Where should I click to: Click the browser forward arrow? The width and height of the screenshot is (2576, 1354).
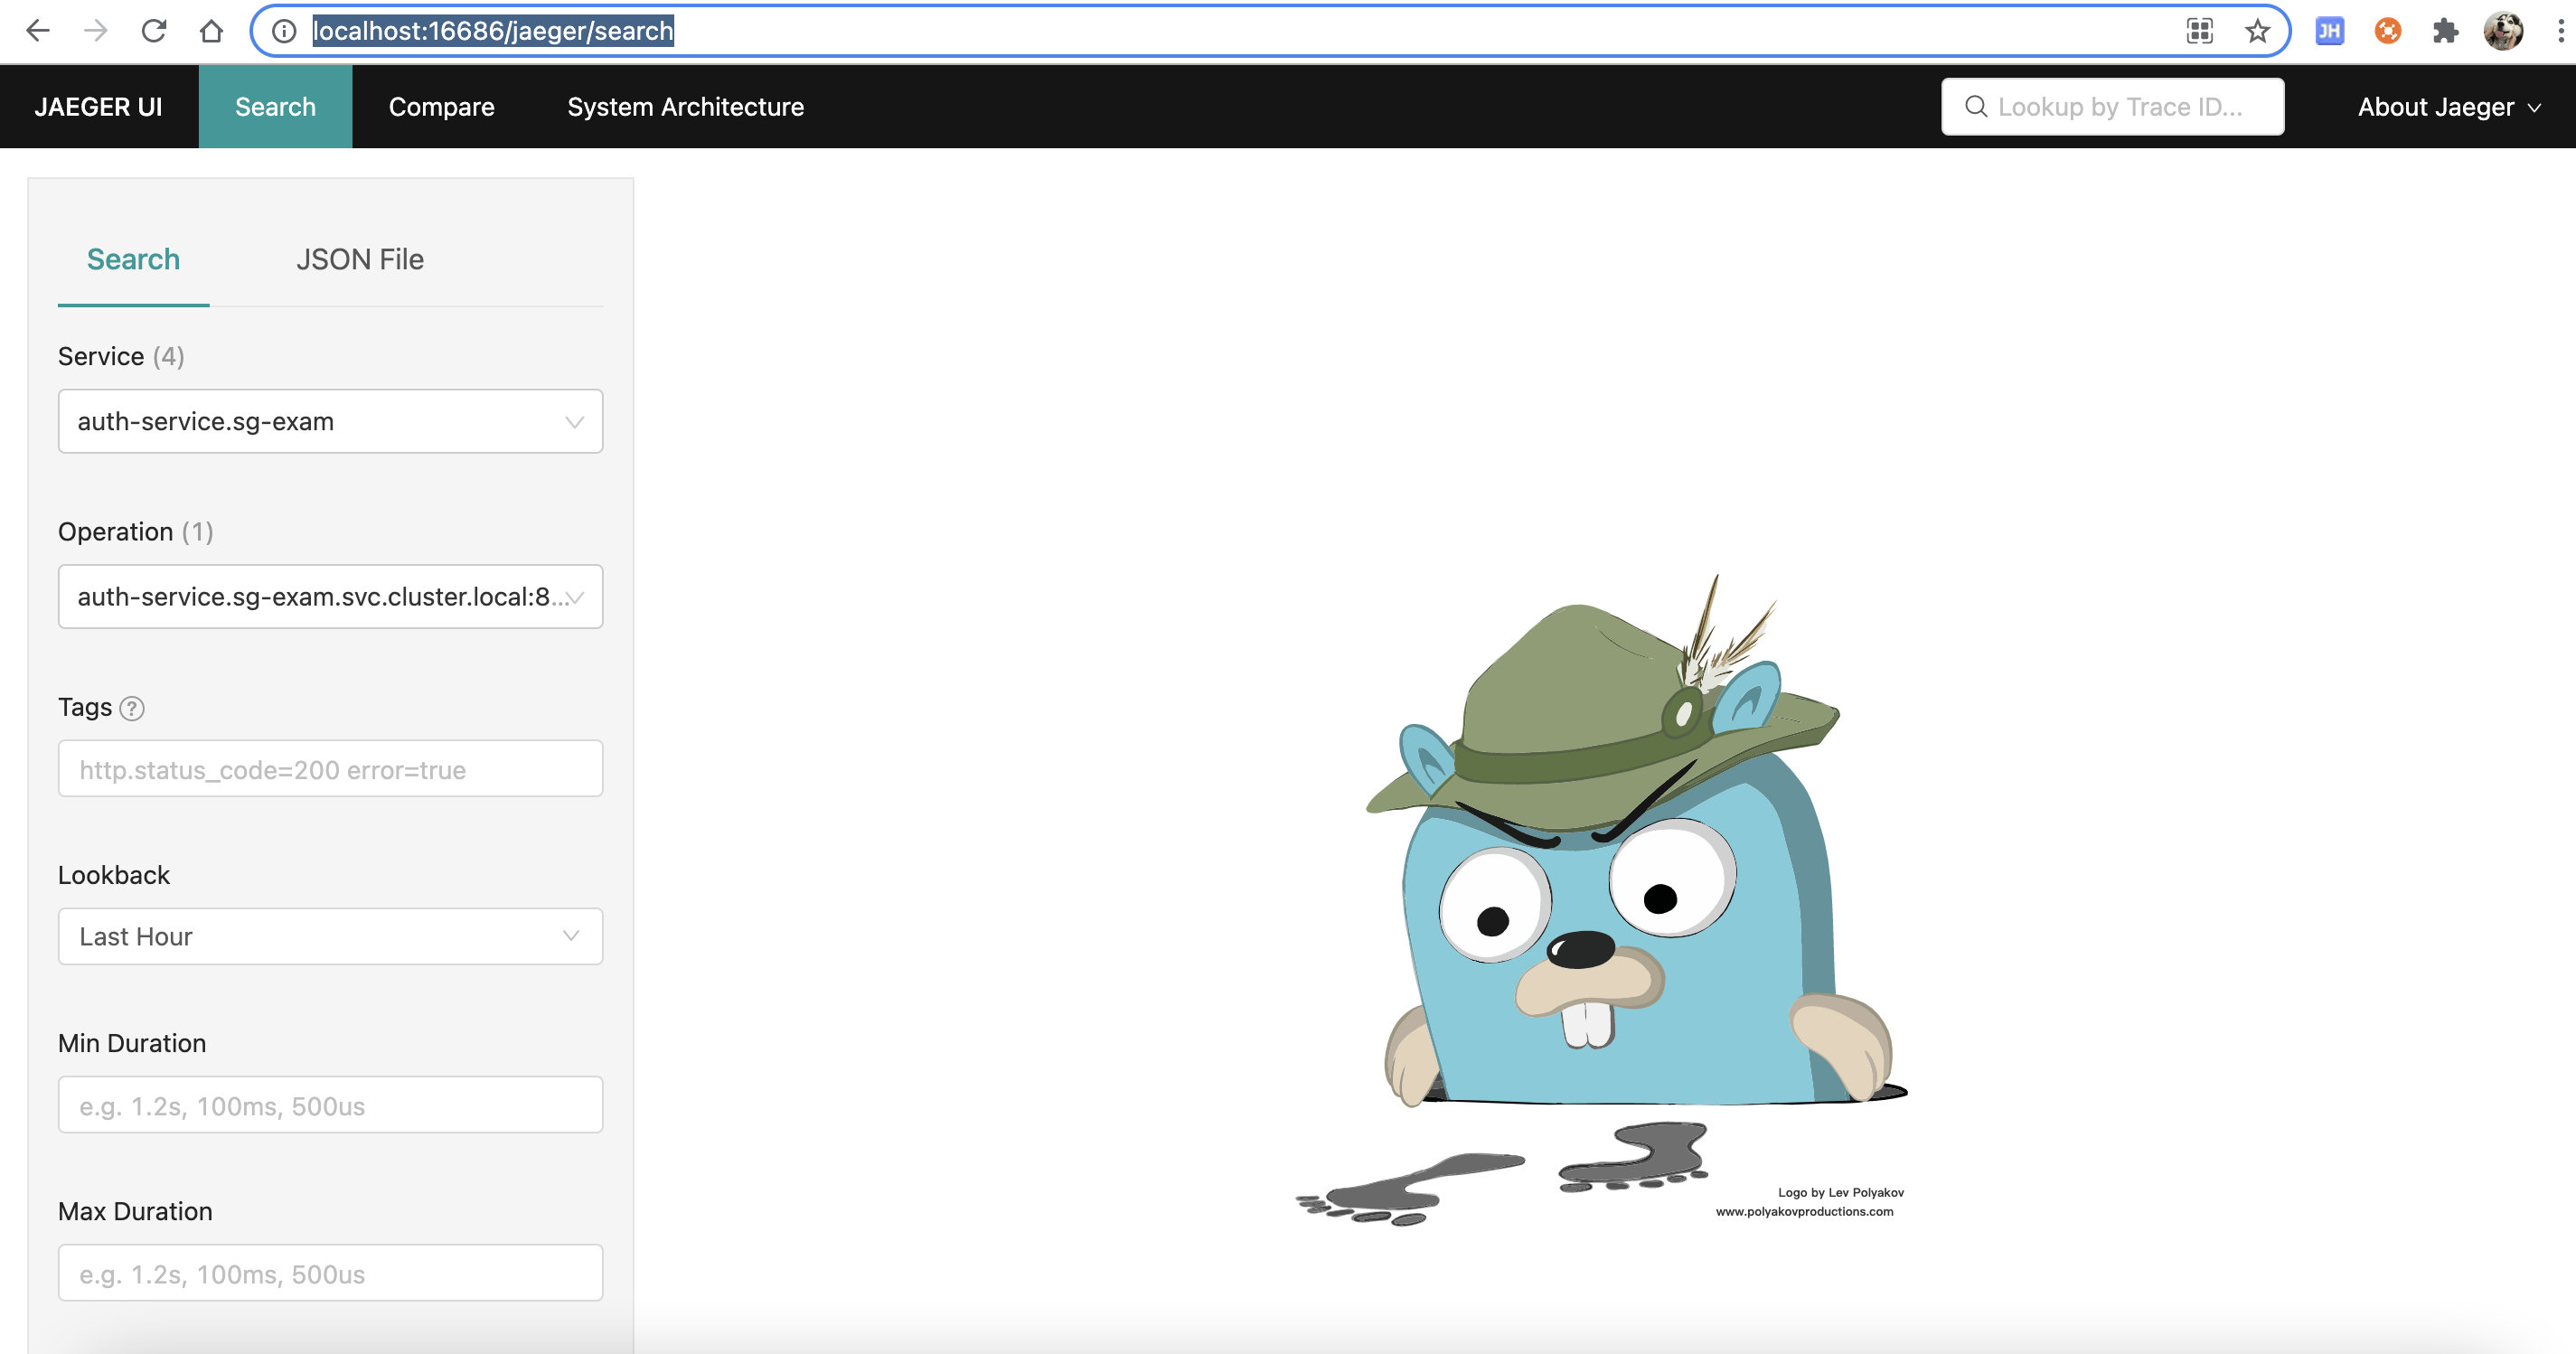[96, 31]
